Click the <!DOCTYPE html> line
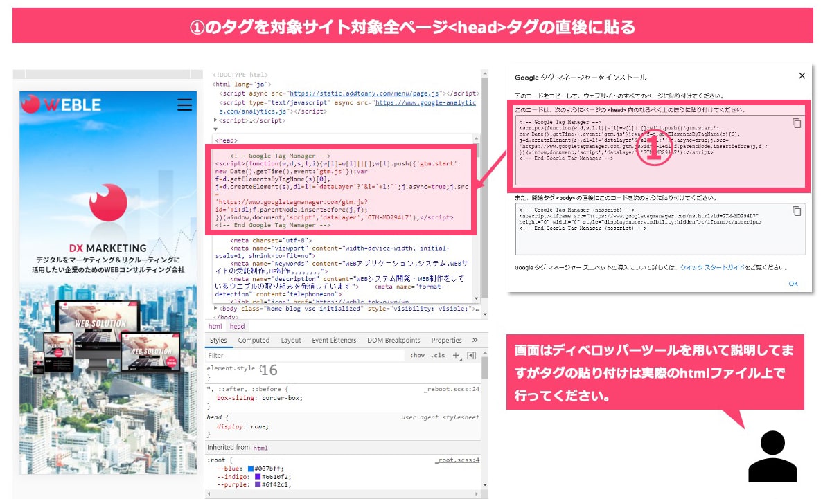 [240, 75]
